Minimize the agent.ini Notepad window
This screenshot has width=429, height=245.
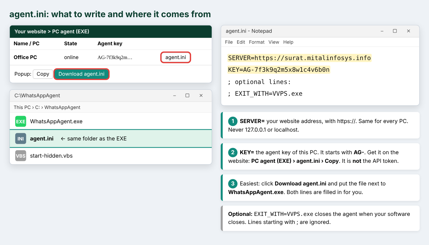[382, 31]
